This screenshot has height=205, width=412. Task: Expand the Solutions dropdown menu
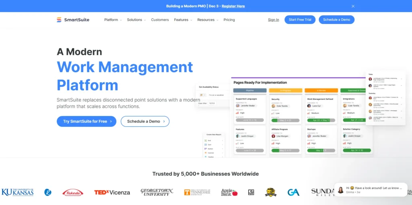(x=136, y=20)
